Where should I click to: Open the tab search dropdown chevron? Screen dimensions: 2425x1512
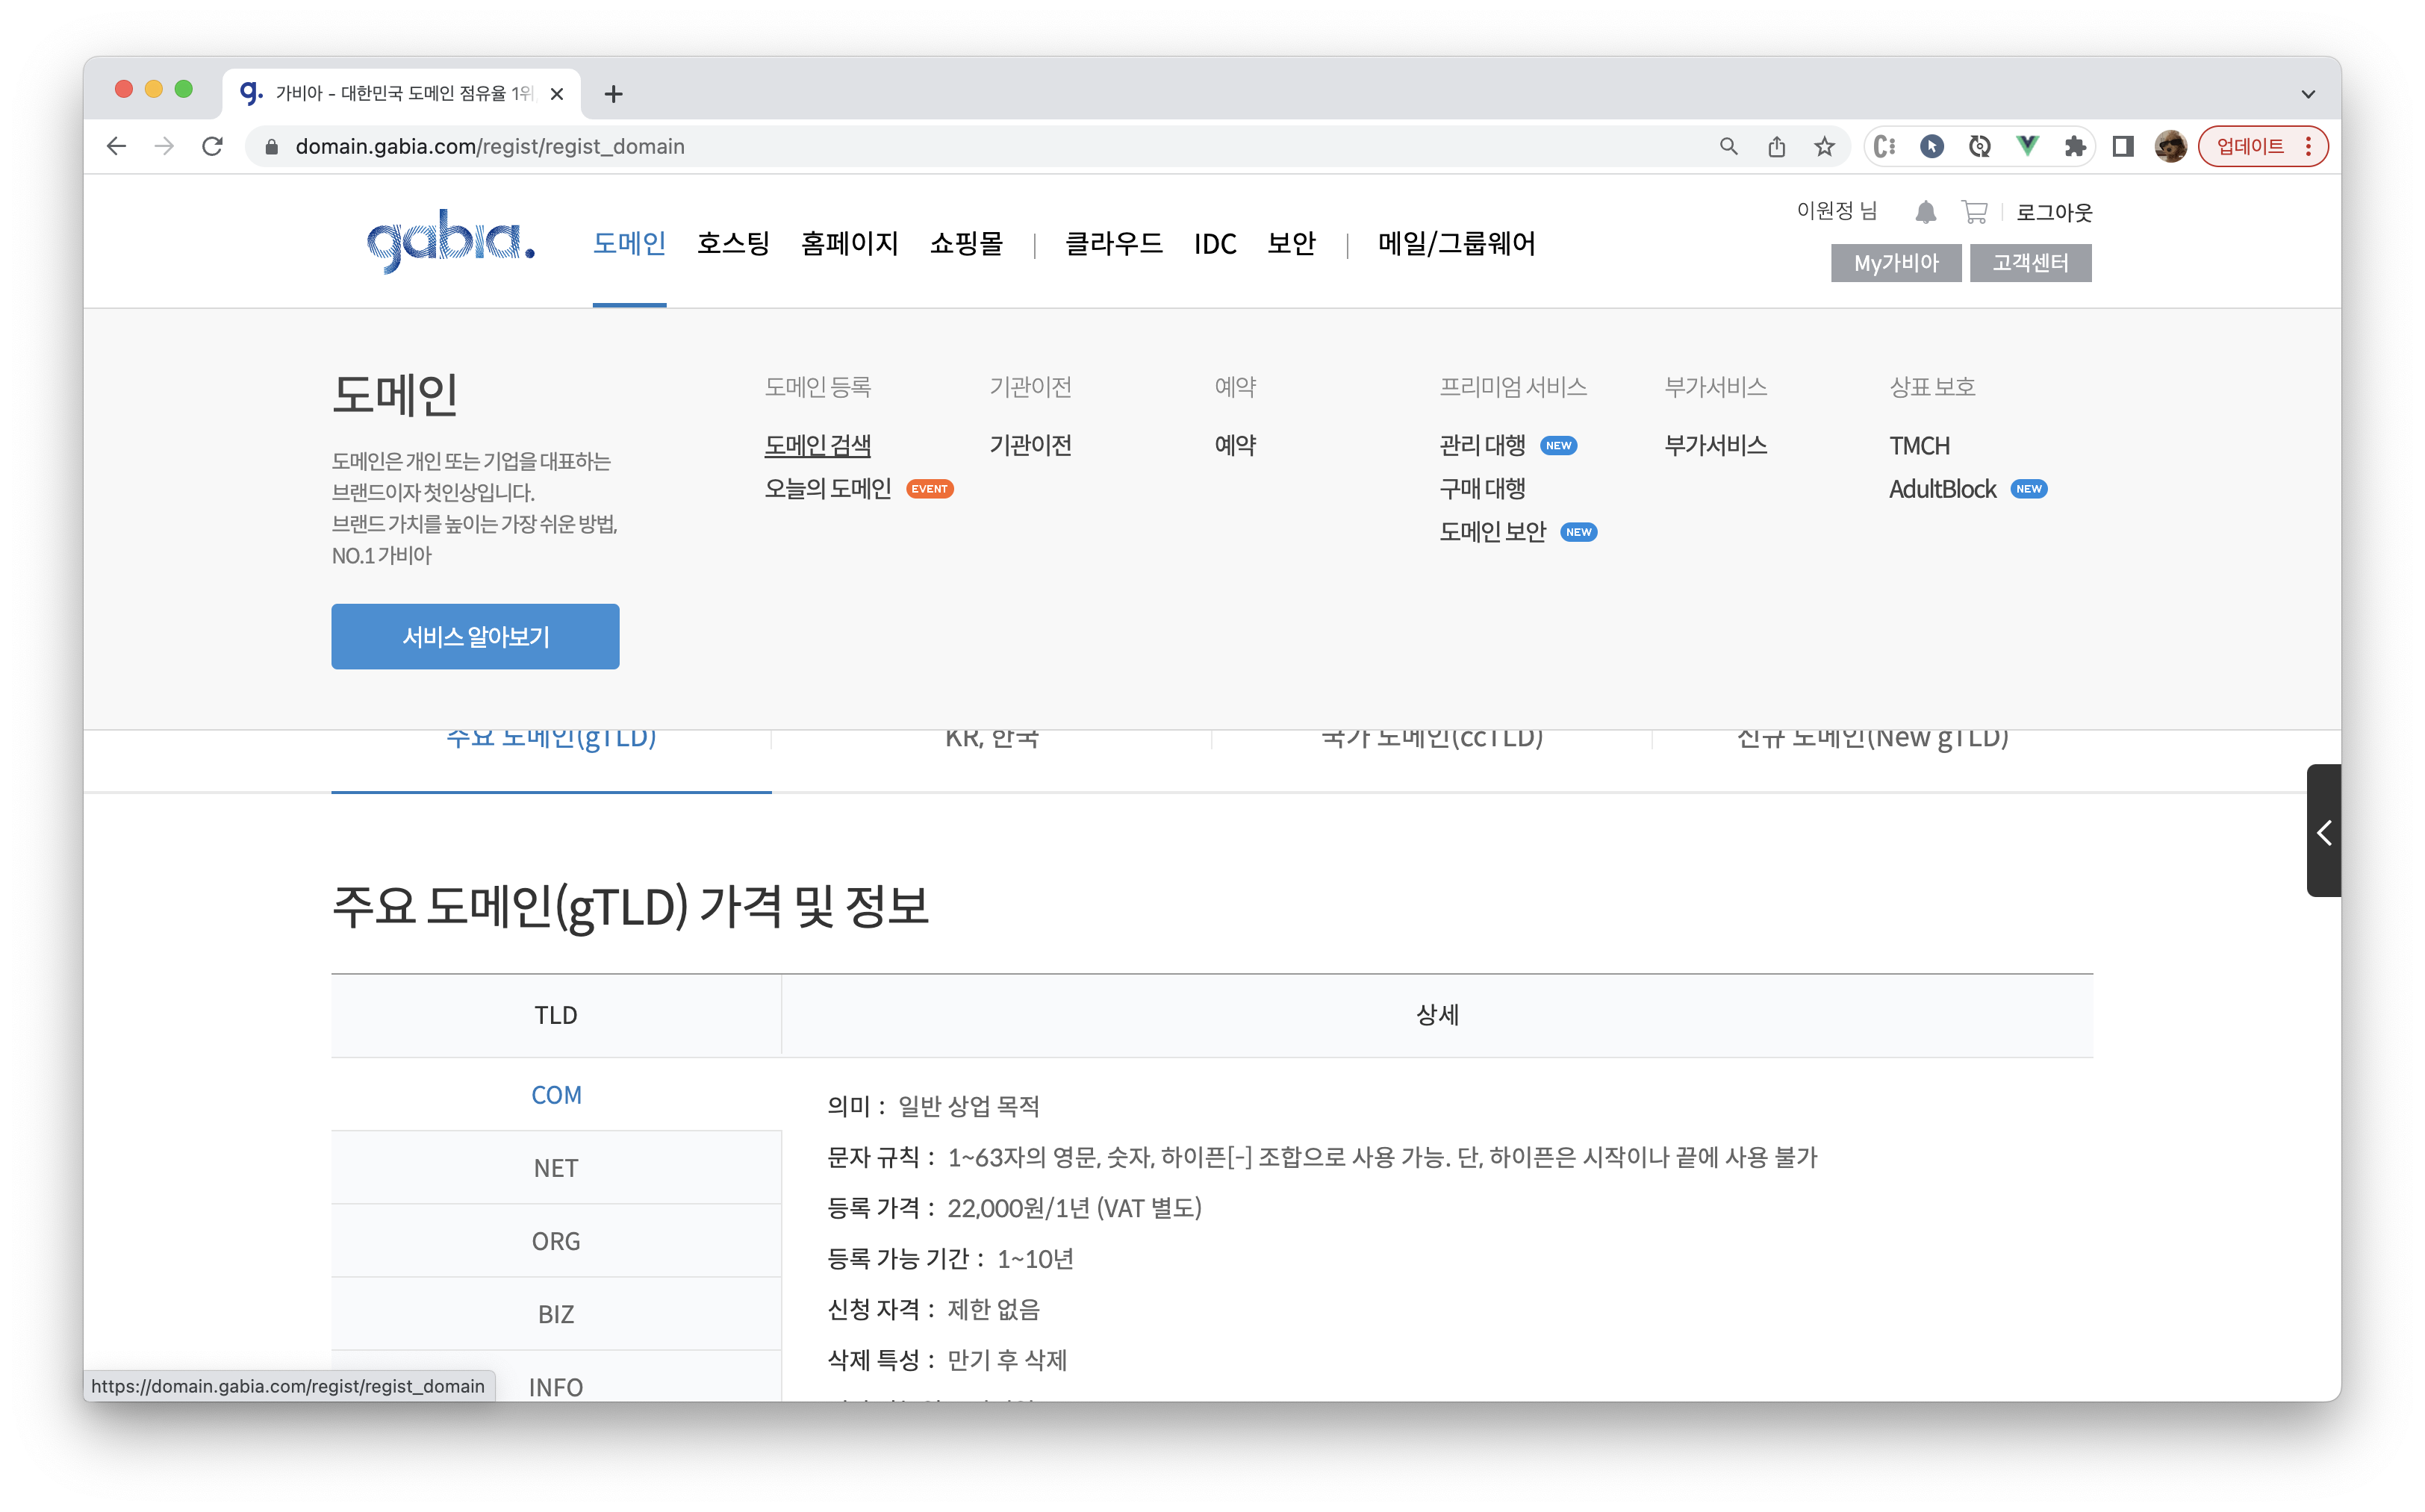(2308, 94)
